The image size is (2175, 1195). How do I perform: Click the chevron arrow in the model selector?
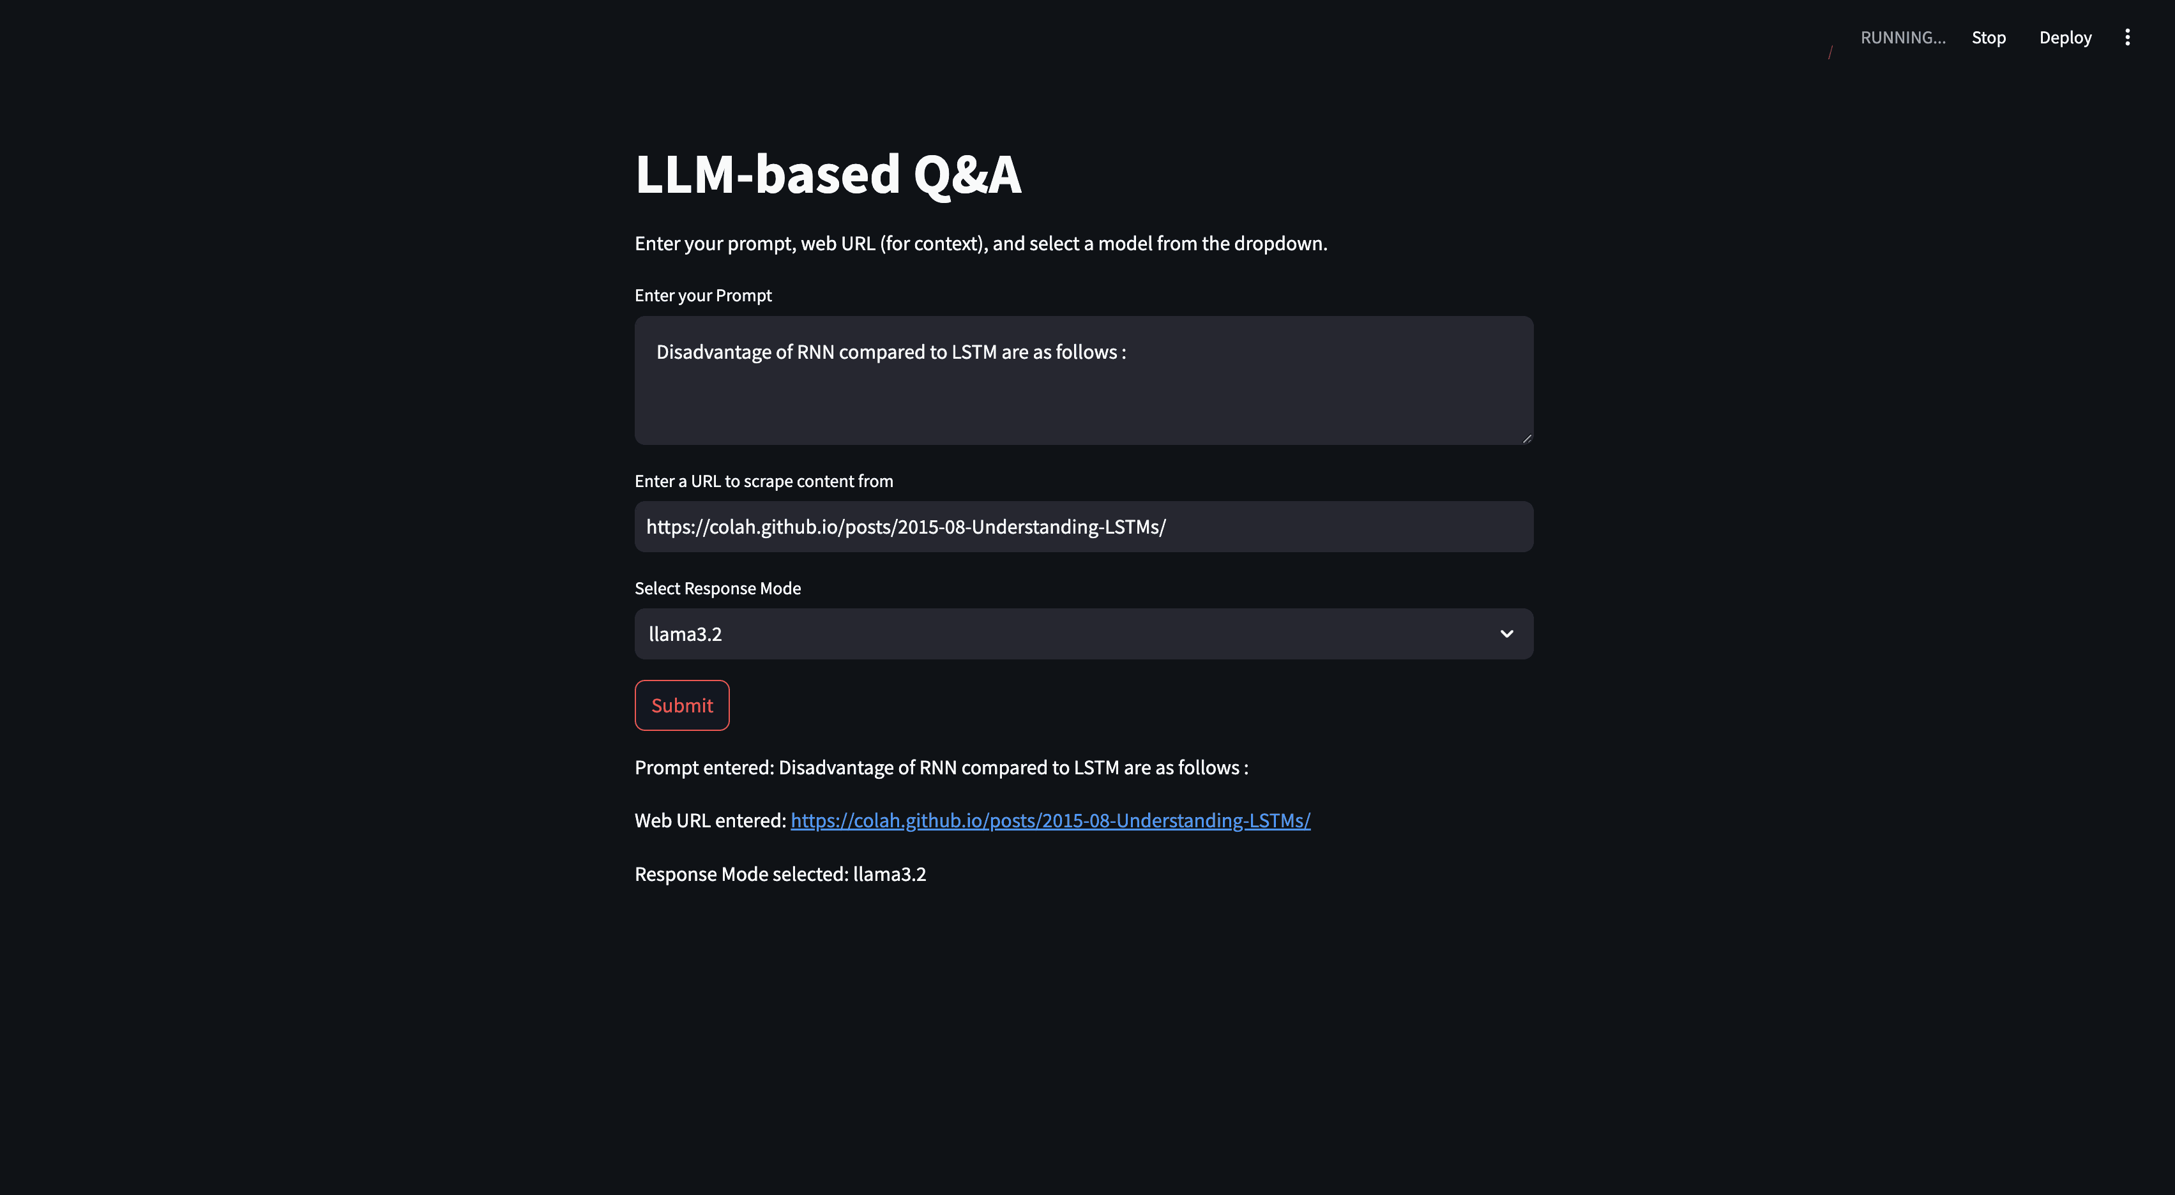1506,634
